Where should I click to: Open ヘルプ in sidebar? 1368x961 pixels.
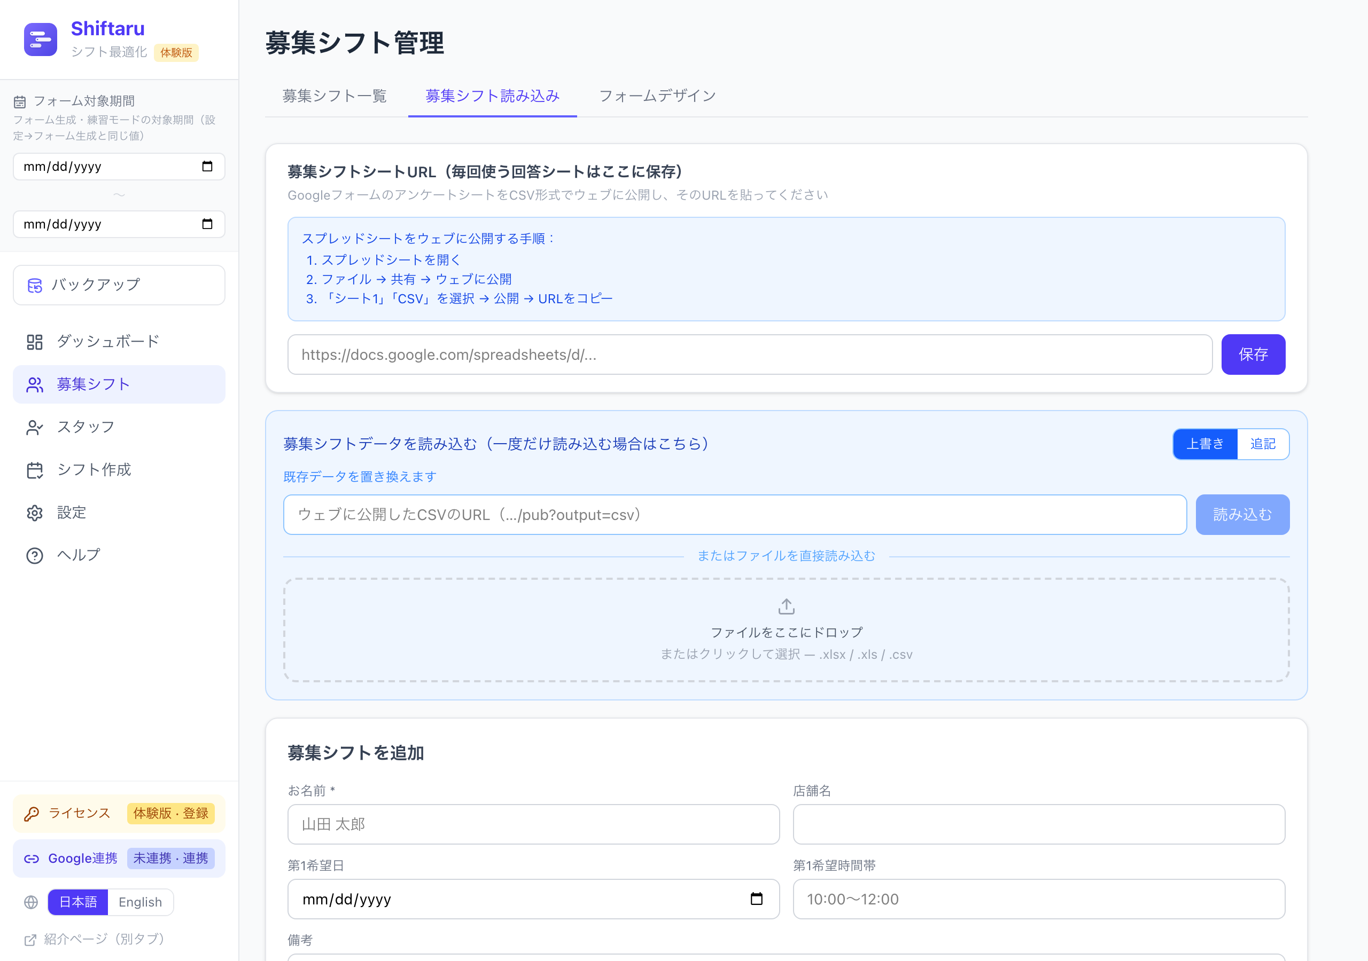tap(119, 555)
